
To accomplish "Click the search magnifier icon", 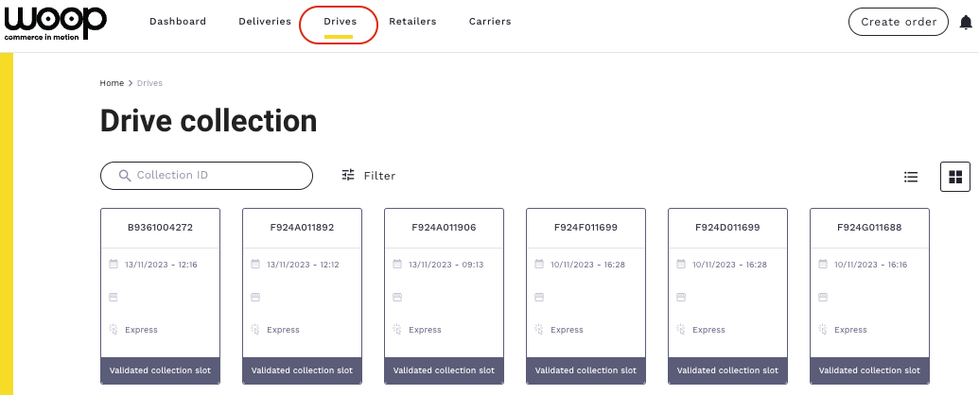I will click(x=124, y=176).
